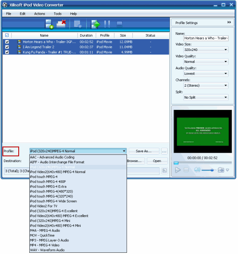
Task: Open the Edit menu
Action: 22,14
